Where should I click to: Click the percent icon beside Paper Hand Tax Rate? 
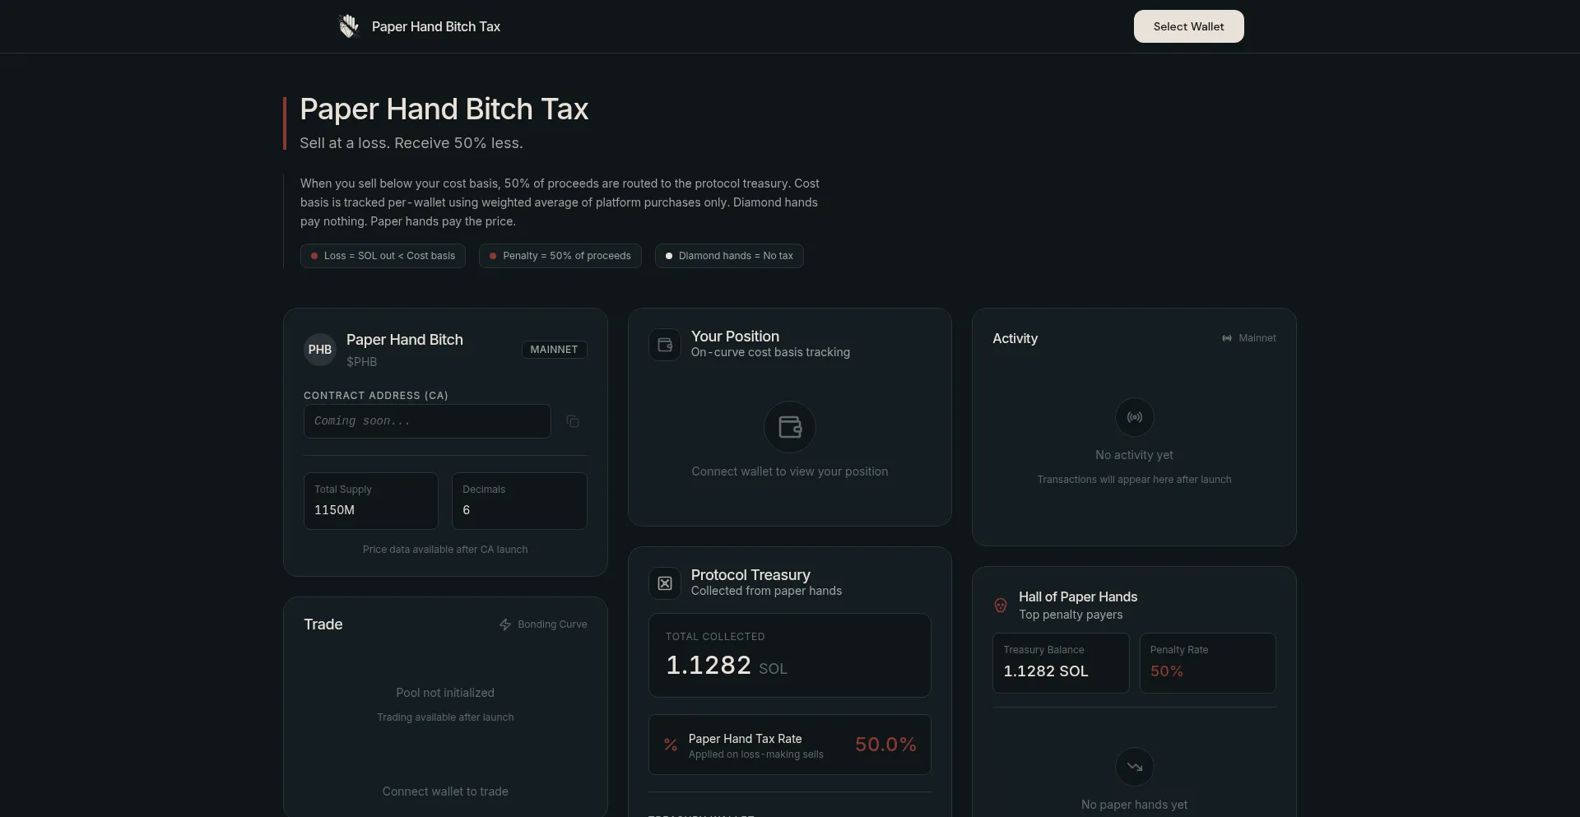pyautogui.click(x=671, y=745)
